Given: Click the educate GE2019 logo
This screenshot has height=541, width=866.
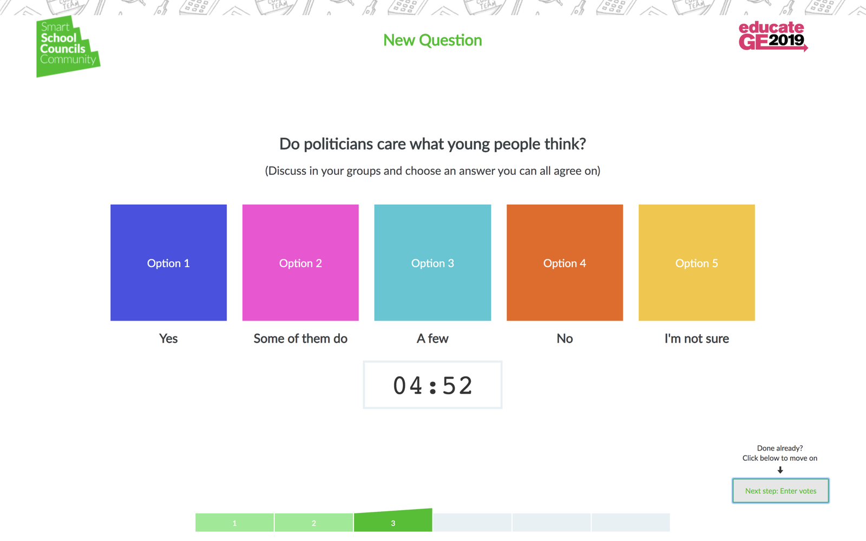Looking at the screenshot, I should pyautogui.click(x=773, y=36).
